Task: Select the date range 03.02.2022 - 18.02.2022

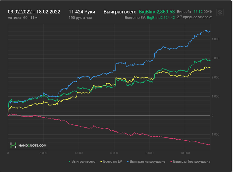Action: coord(34,12)
